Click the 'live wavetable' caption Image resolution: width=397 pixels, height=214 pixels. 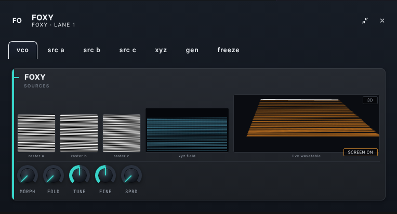coord(307,156)
